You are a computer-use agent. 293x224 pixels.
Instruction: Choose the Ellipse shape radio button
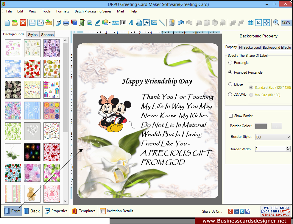[x=230, y=84]
